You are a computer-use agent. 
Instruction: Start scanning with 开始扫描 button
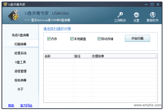point(137,38)
